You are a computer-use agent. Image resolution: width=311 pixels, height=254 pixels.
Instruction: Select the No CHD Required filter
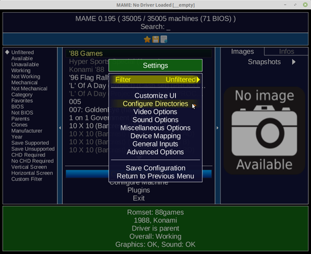tap(32, 160)
